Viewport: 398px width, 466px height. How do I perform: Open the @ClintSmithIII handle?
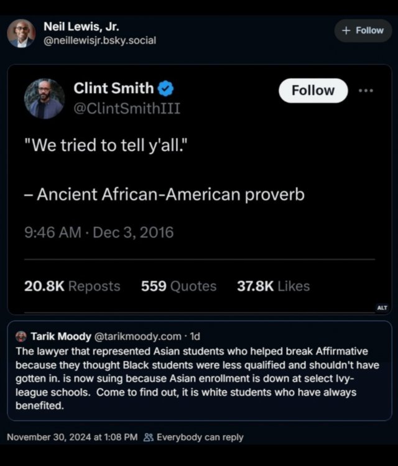pyautogui.click(x=127, y=109)
